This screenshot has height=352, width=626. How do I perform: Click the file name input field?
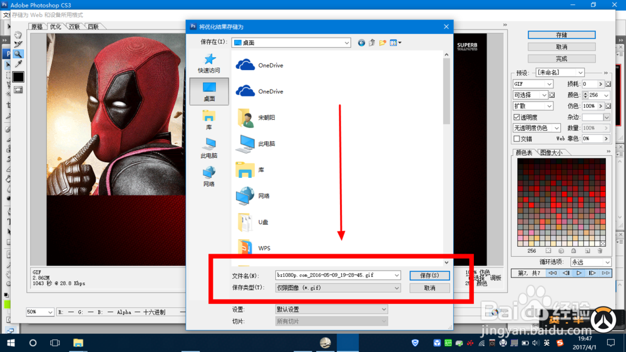pyautogui.click(x=334, y=276)
